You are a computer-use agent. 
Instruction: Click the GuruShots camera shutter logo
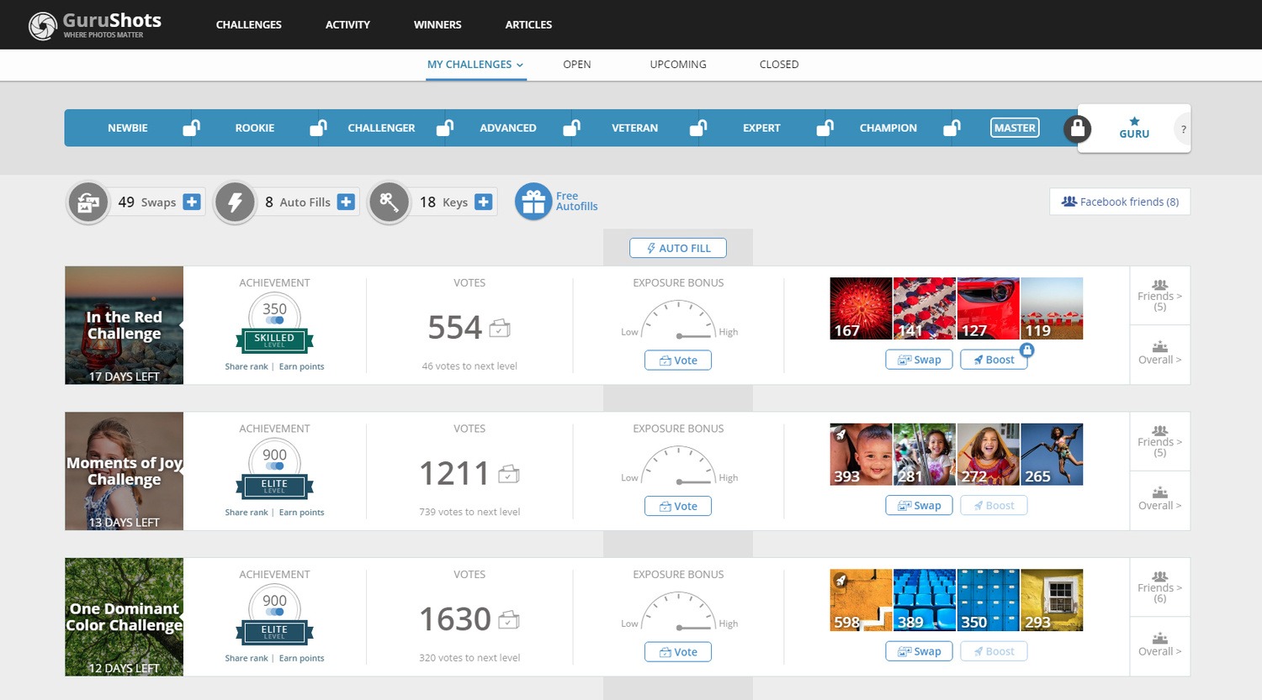[x=42, y=25]
